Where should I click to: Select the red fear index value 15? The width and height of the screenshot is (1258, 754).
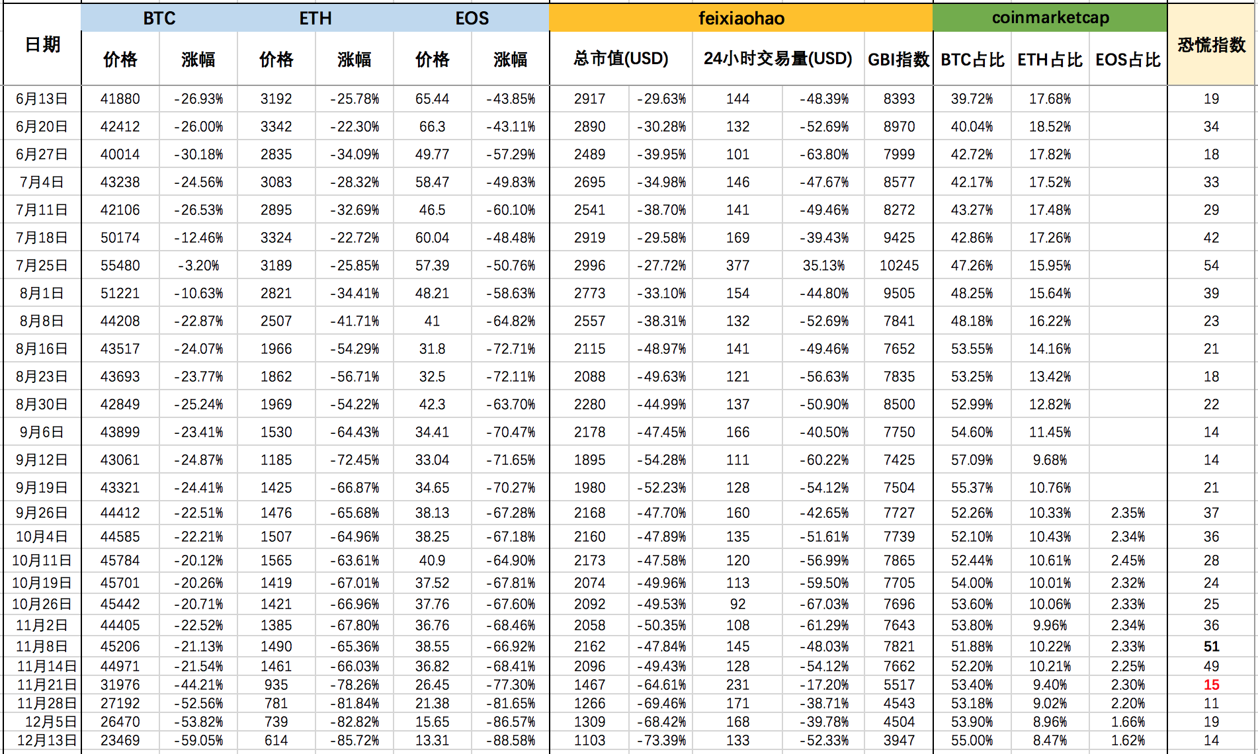(x=1211, y=685)
